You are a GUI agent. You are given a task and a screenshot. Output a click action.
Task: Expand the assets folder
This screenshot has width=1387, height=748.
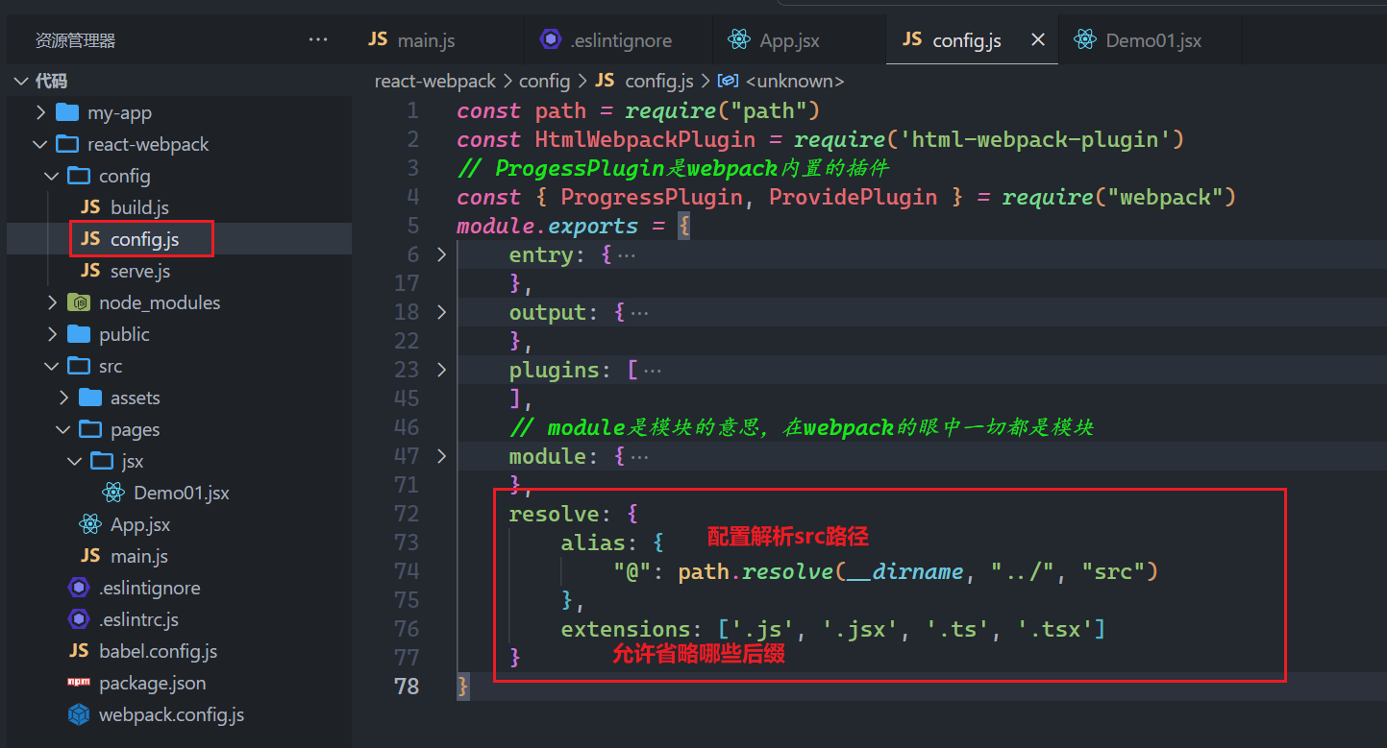[62, 398]
